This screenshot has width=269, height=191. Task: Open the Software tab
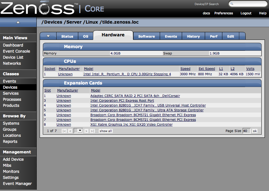coord(147,36)
